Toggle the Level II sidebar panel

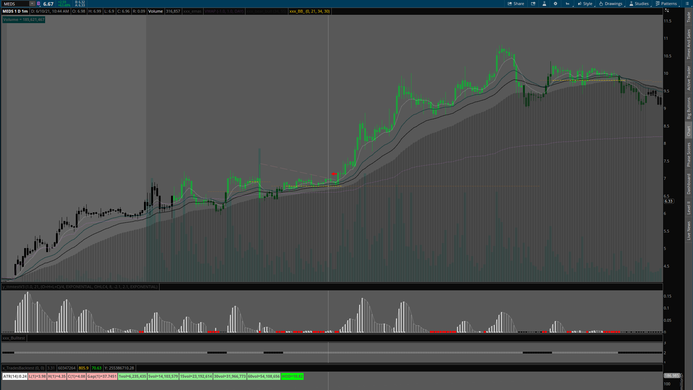pyautogui.click(x=689, y=208)
